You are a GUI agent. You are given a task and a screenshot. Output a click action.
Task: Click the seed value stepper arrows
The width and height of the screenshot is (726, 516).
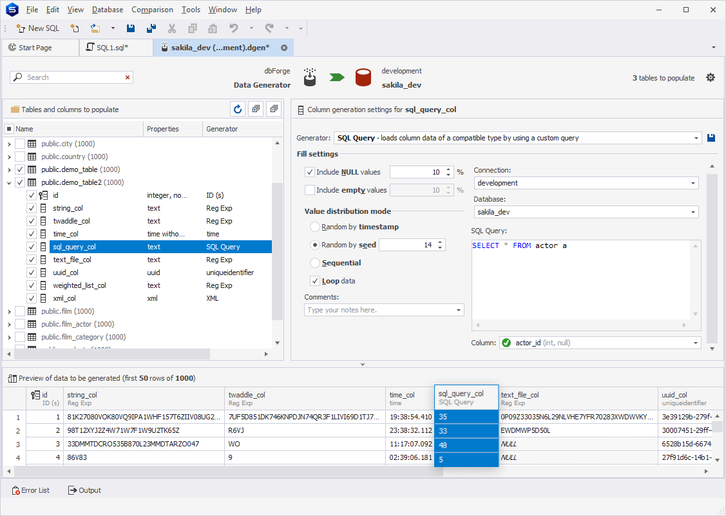[x=440, y=245]
